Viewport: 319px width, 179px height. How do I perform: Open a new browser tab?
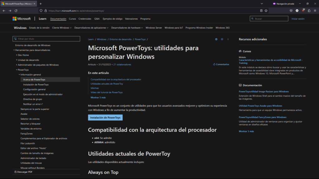click(41, 4)
